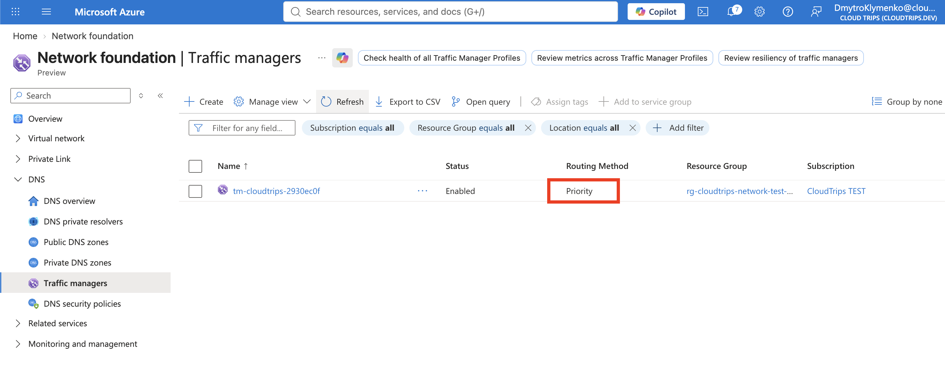Open the rg-cloudtrips-network-test resource group link

[740, 191]
